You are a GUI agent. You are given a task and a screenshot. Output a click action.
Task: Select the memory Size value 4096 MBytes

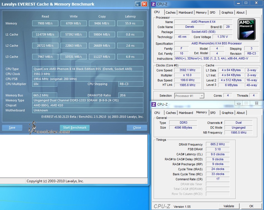(x=183, y=127)
